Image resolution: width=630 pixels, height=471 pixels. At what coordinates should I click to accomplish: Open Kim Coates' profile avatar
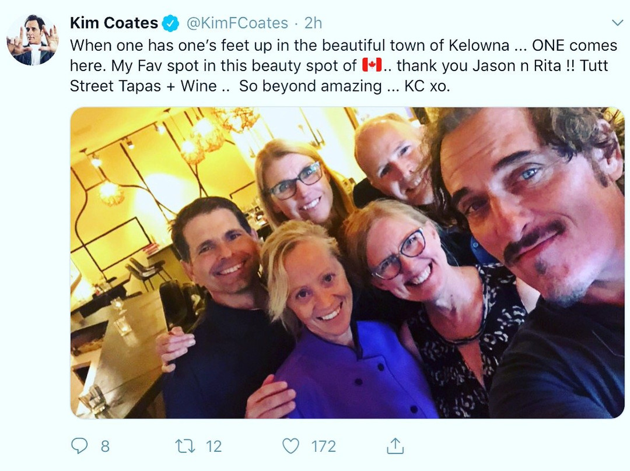coord(33,40)
